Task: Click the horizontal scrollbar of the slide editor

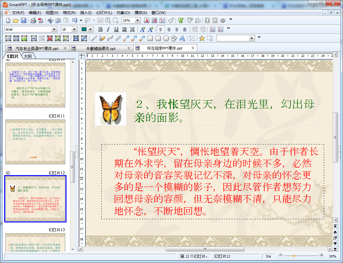Action: point(205,249)
